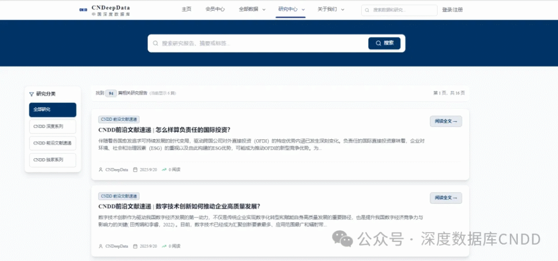
Task: Click the calendar icon on the first article
Action: pos(135,170)
